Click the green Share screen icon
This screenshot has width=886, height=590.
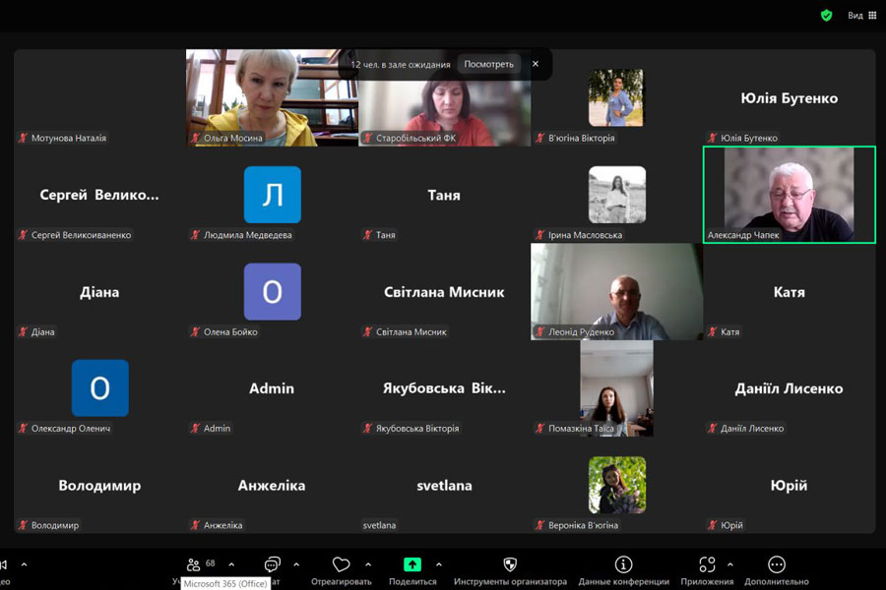coord(412,564)
